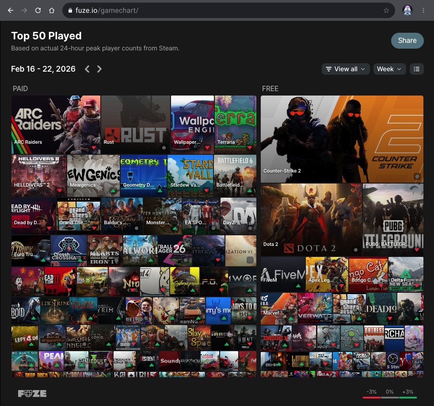Reload the page with the refresh icon
The image size is (434, 406).
coord(38,11)
